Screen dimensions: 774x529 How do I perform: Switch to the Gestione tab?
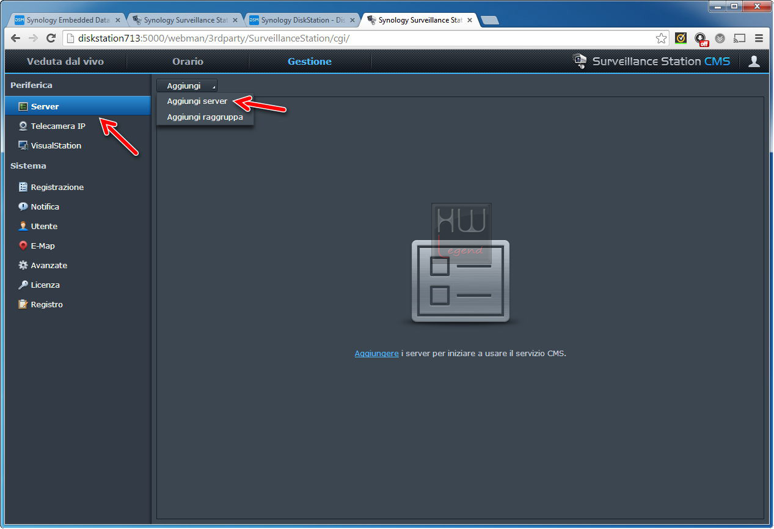[x=310, y=61]
